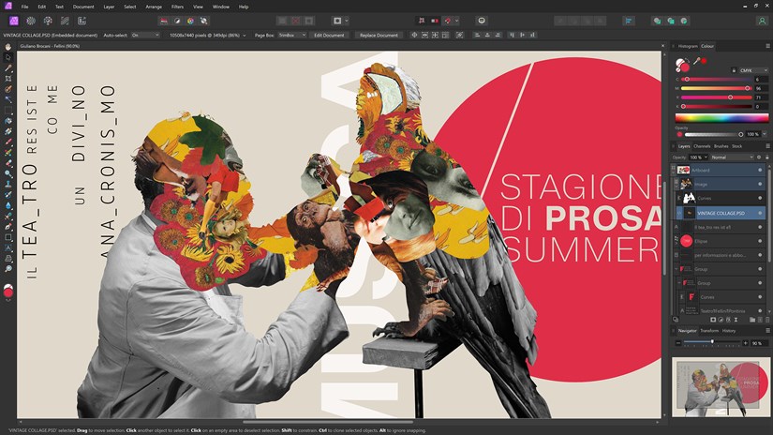This screenshot has width=773, height=435.
Task: Apply Auto White Balance from the toolbar
Action: 203,21
